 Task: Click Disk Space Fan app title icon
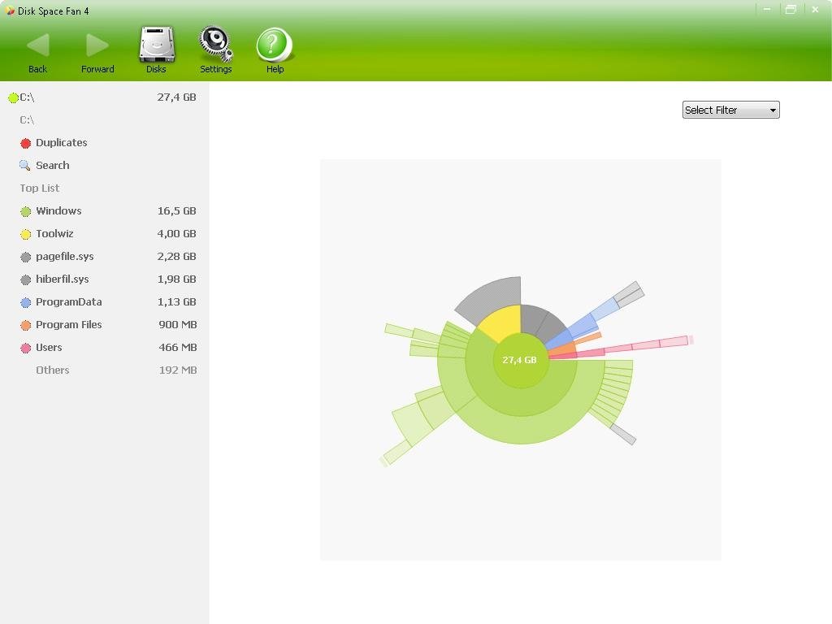click(10, 10)
